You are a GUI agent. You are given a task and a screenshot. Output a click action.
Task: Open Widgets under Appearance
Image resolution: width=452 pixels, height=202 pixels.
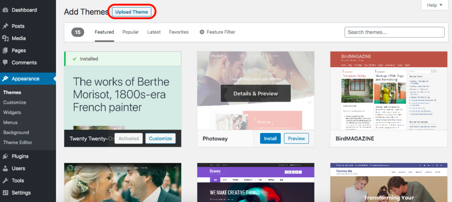12,113
